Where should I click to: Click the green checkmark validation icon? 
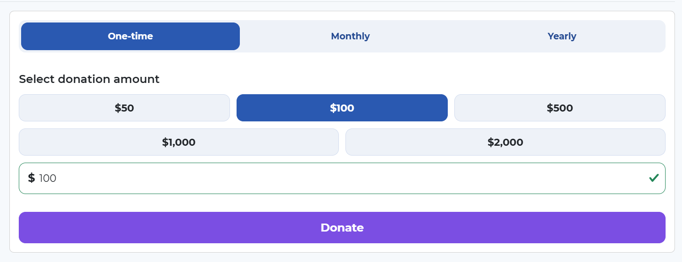[x=654, y=178]
